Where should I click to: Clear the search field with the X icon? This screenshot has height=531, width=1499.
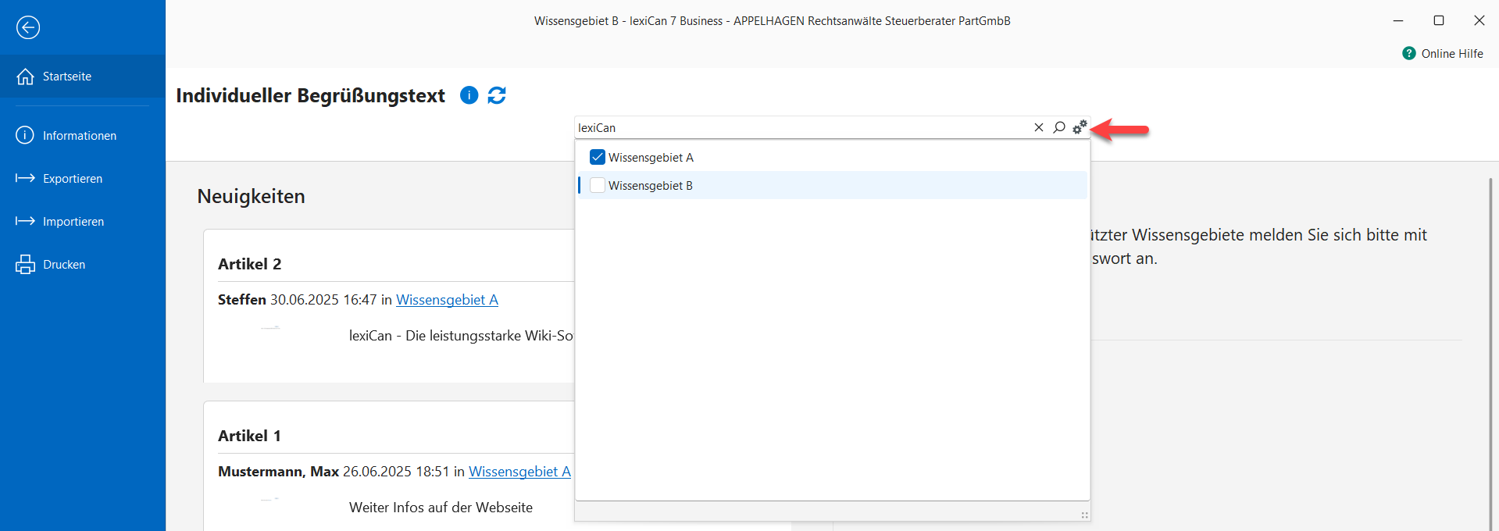click(1039, 127)
